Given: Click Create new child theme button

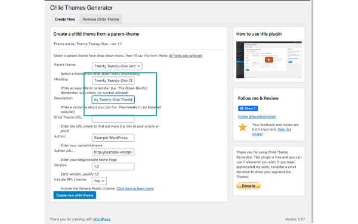Looking at the screenshot, I should 75,195.
